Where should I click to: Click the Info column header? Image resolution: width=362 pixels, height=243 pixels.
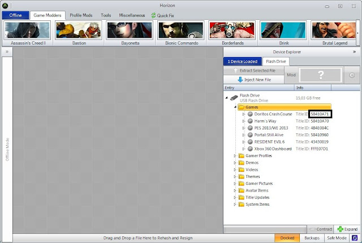point(313,88)
